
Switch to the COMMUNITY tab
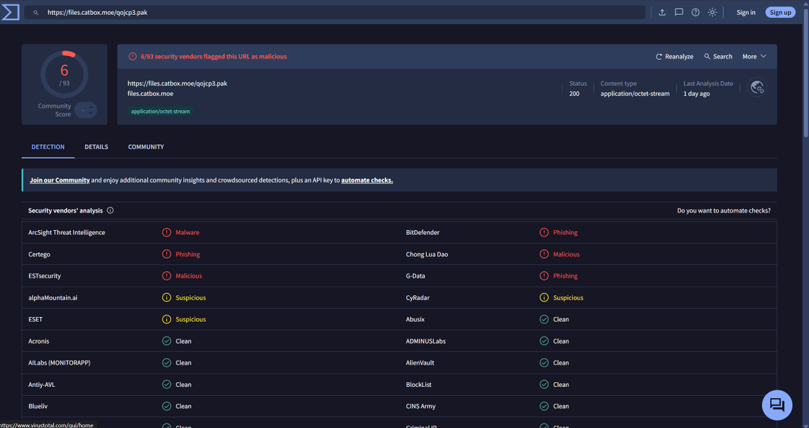click(146, 147)
